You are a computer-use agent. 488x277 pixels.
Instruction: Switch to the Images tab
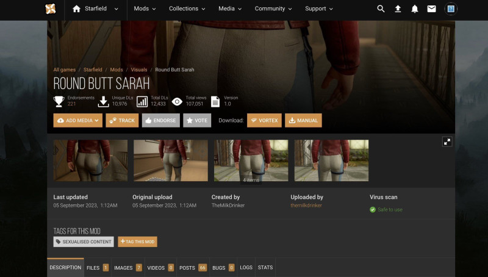[x=128, y=267]
